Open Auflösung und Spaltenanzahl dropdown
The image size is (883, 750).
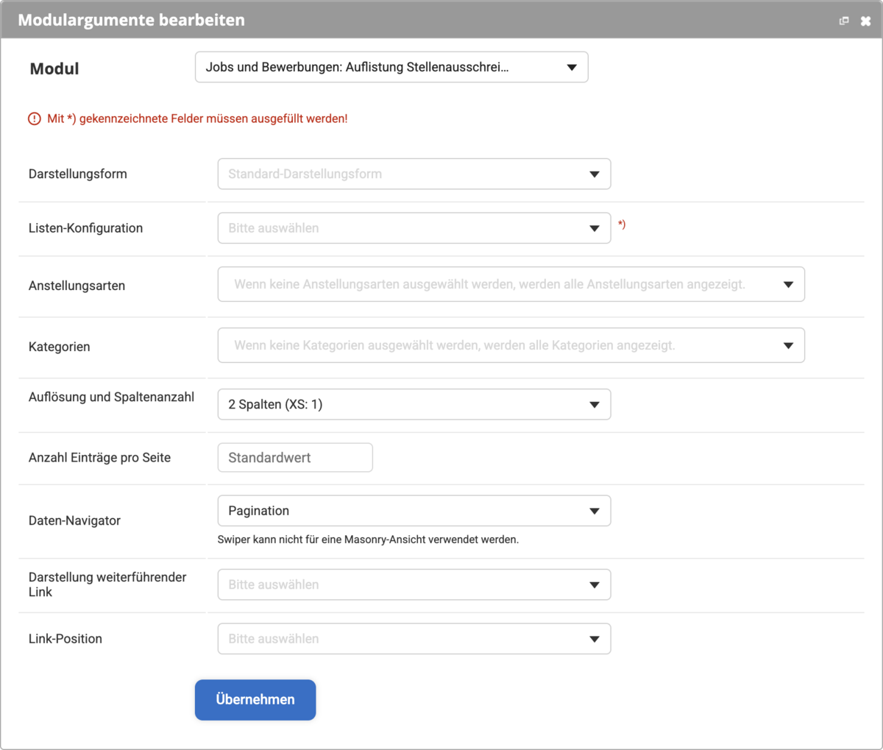(x=414, y=404)
